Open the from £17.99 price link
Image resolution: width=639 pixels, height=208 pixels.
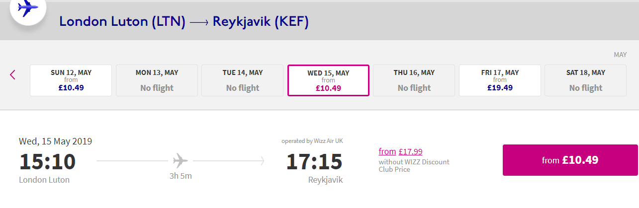point(400,151)
